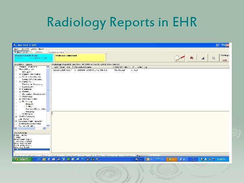This screenshot has width=244, height=183.
Task: Select the plain Imaging tree item
Action: tap(30, 111)
